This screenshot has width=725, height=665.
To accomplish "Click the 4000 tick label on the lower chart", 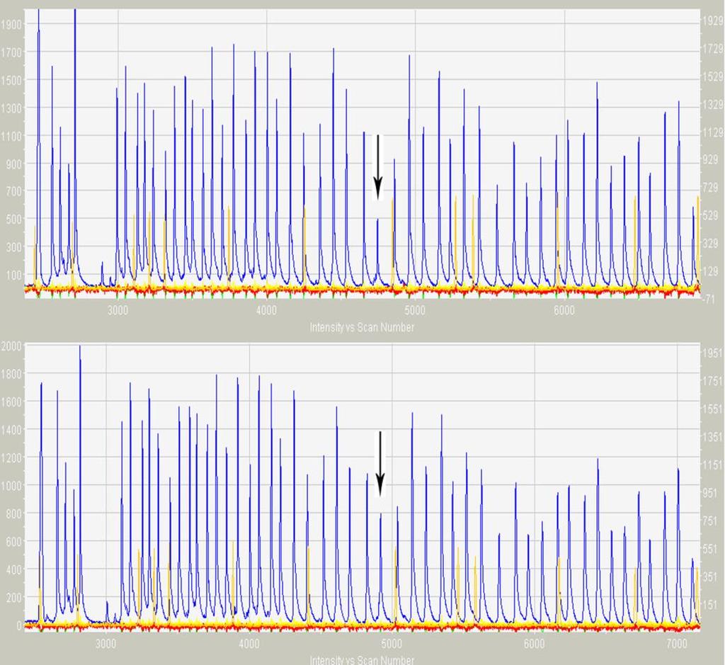I will coord(249,644).
